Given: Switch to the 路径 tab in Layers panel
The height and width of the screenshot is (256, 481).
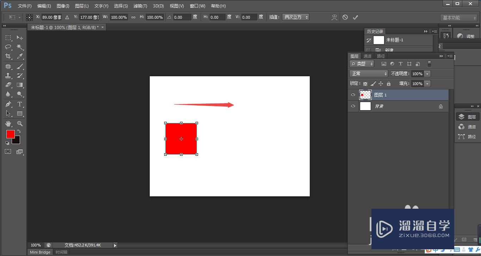Looking at the screenshot, I should [381, 56].
